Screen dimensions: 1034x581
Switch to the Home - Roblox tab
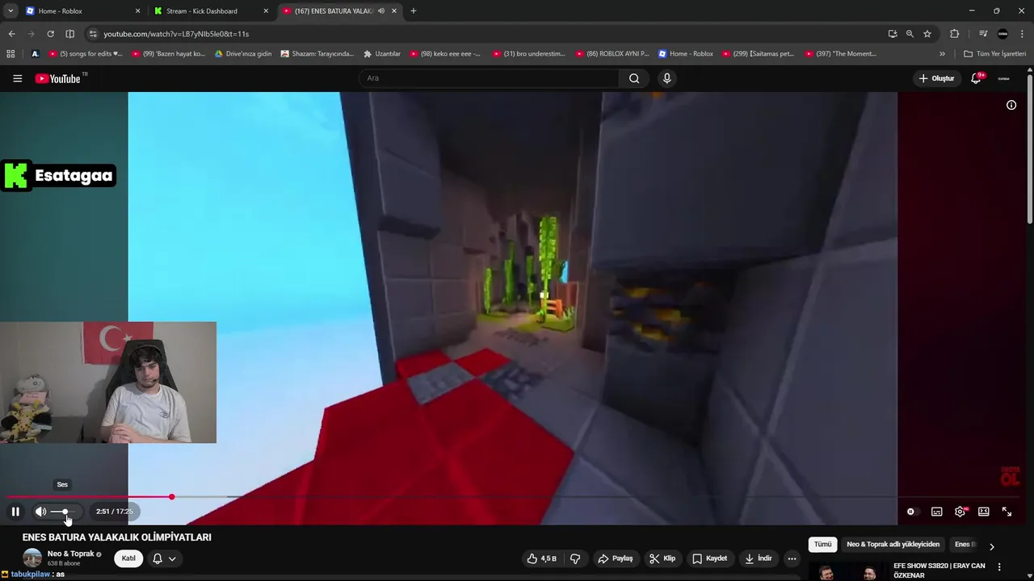click(81, 10)
